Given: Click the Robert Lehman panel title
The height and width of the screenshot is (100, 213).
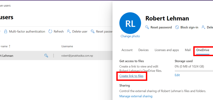Looking at the screenshot, I should click(167, 18).
